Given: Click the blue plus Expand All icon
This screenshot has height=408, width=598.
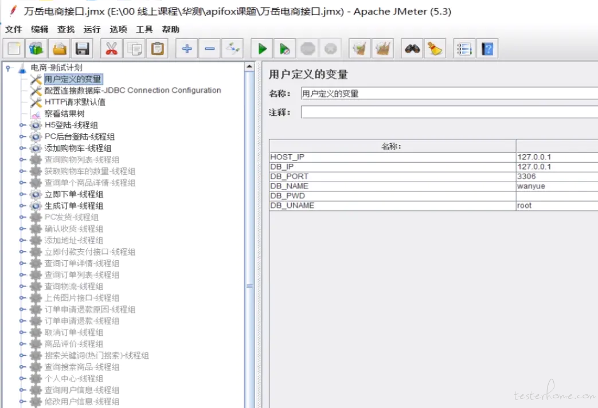Looking at the screenshot, I should [x=187, y=49].
